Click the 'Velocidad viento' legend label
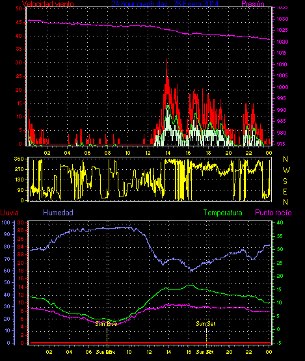The height and width of the screenshot is (361, 305). tap(48, 3)
